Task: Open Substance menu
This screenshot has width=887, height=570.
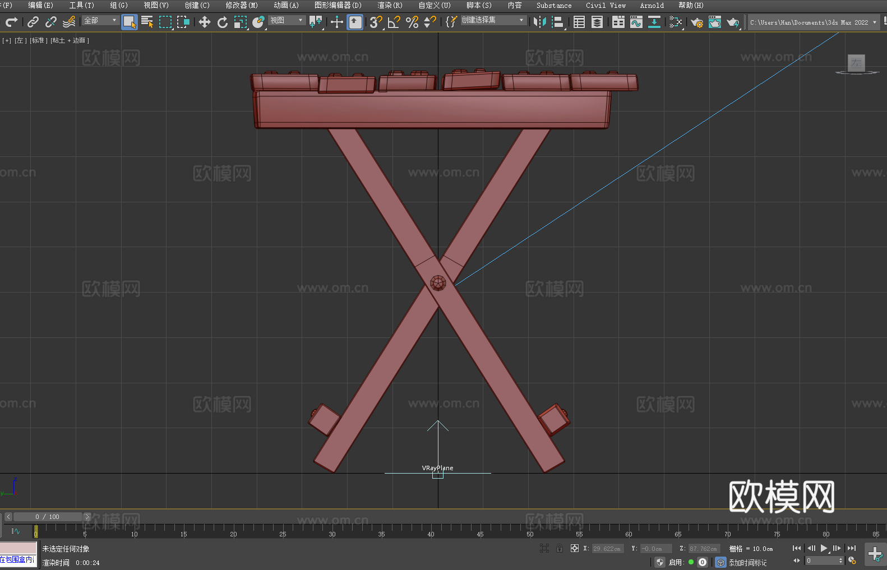Action: [554, 5]
